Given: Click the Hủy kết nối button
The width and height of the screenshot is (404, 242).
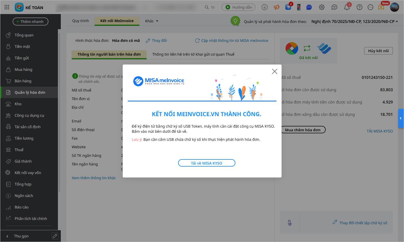Looking at the screenshot, I should (378, 51).
